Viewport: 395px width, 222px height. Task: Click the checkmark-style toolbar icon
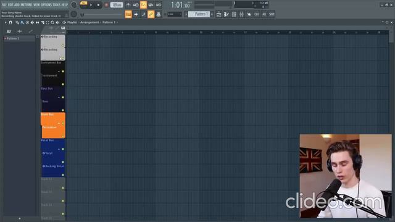[x=227, y=14]
